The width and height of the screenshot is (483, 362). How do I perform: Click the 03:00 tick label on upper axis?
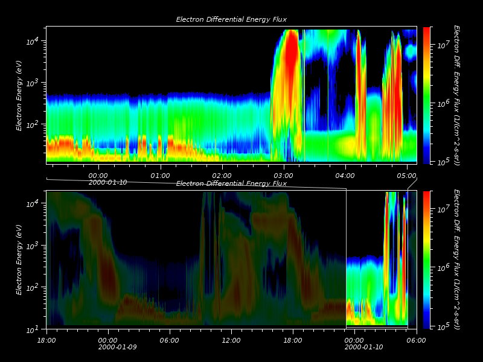pyautogui.click(x=283, y=176)
